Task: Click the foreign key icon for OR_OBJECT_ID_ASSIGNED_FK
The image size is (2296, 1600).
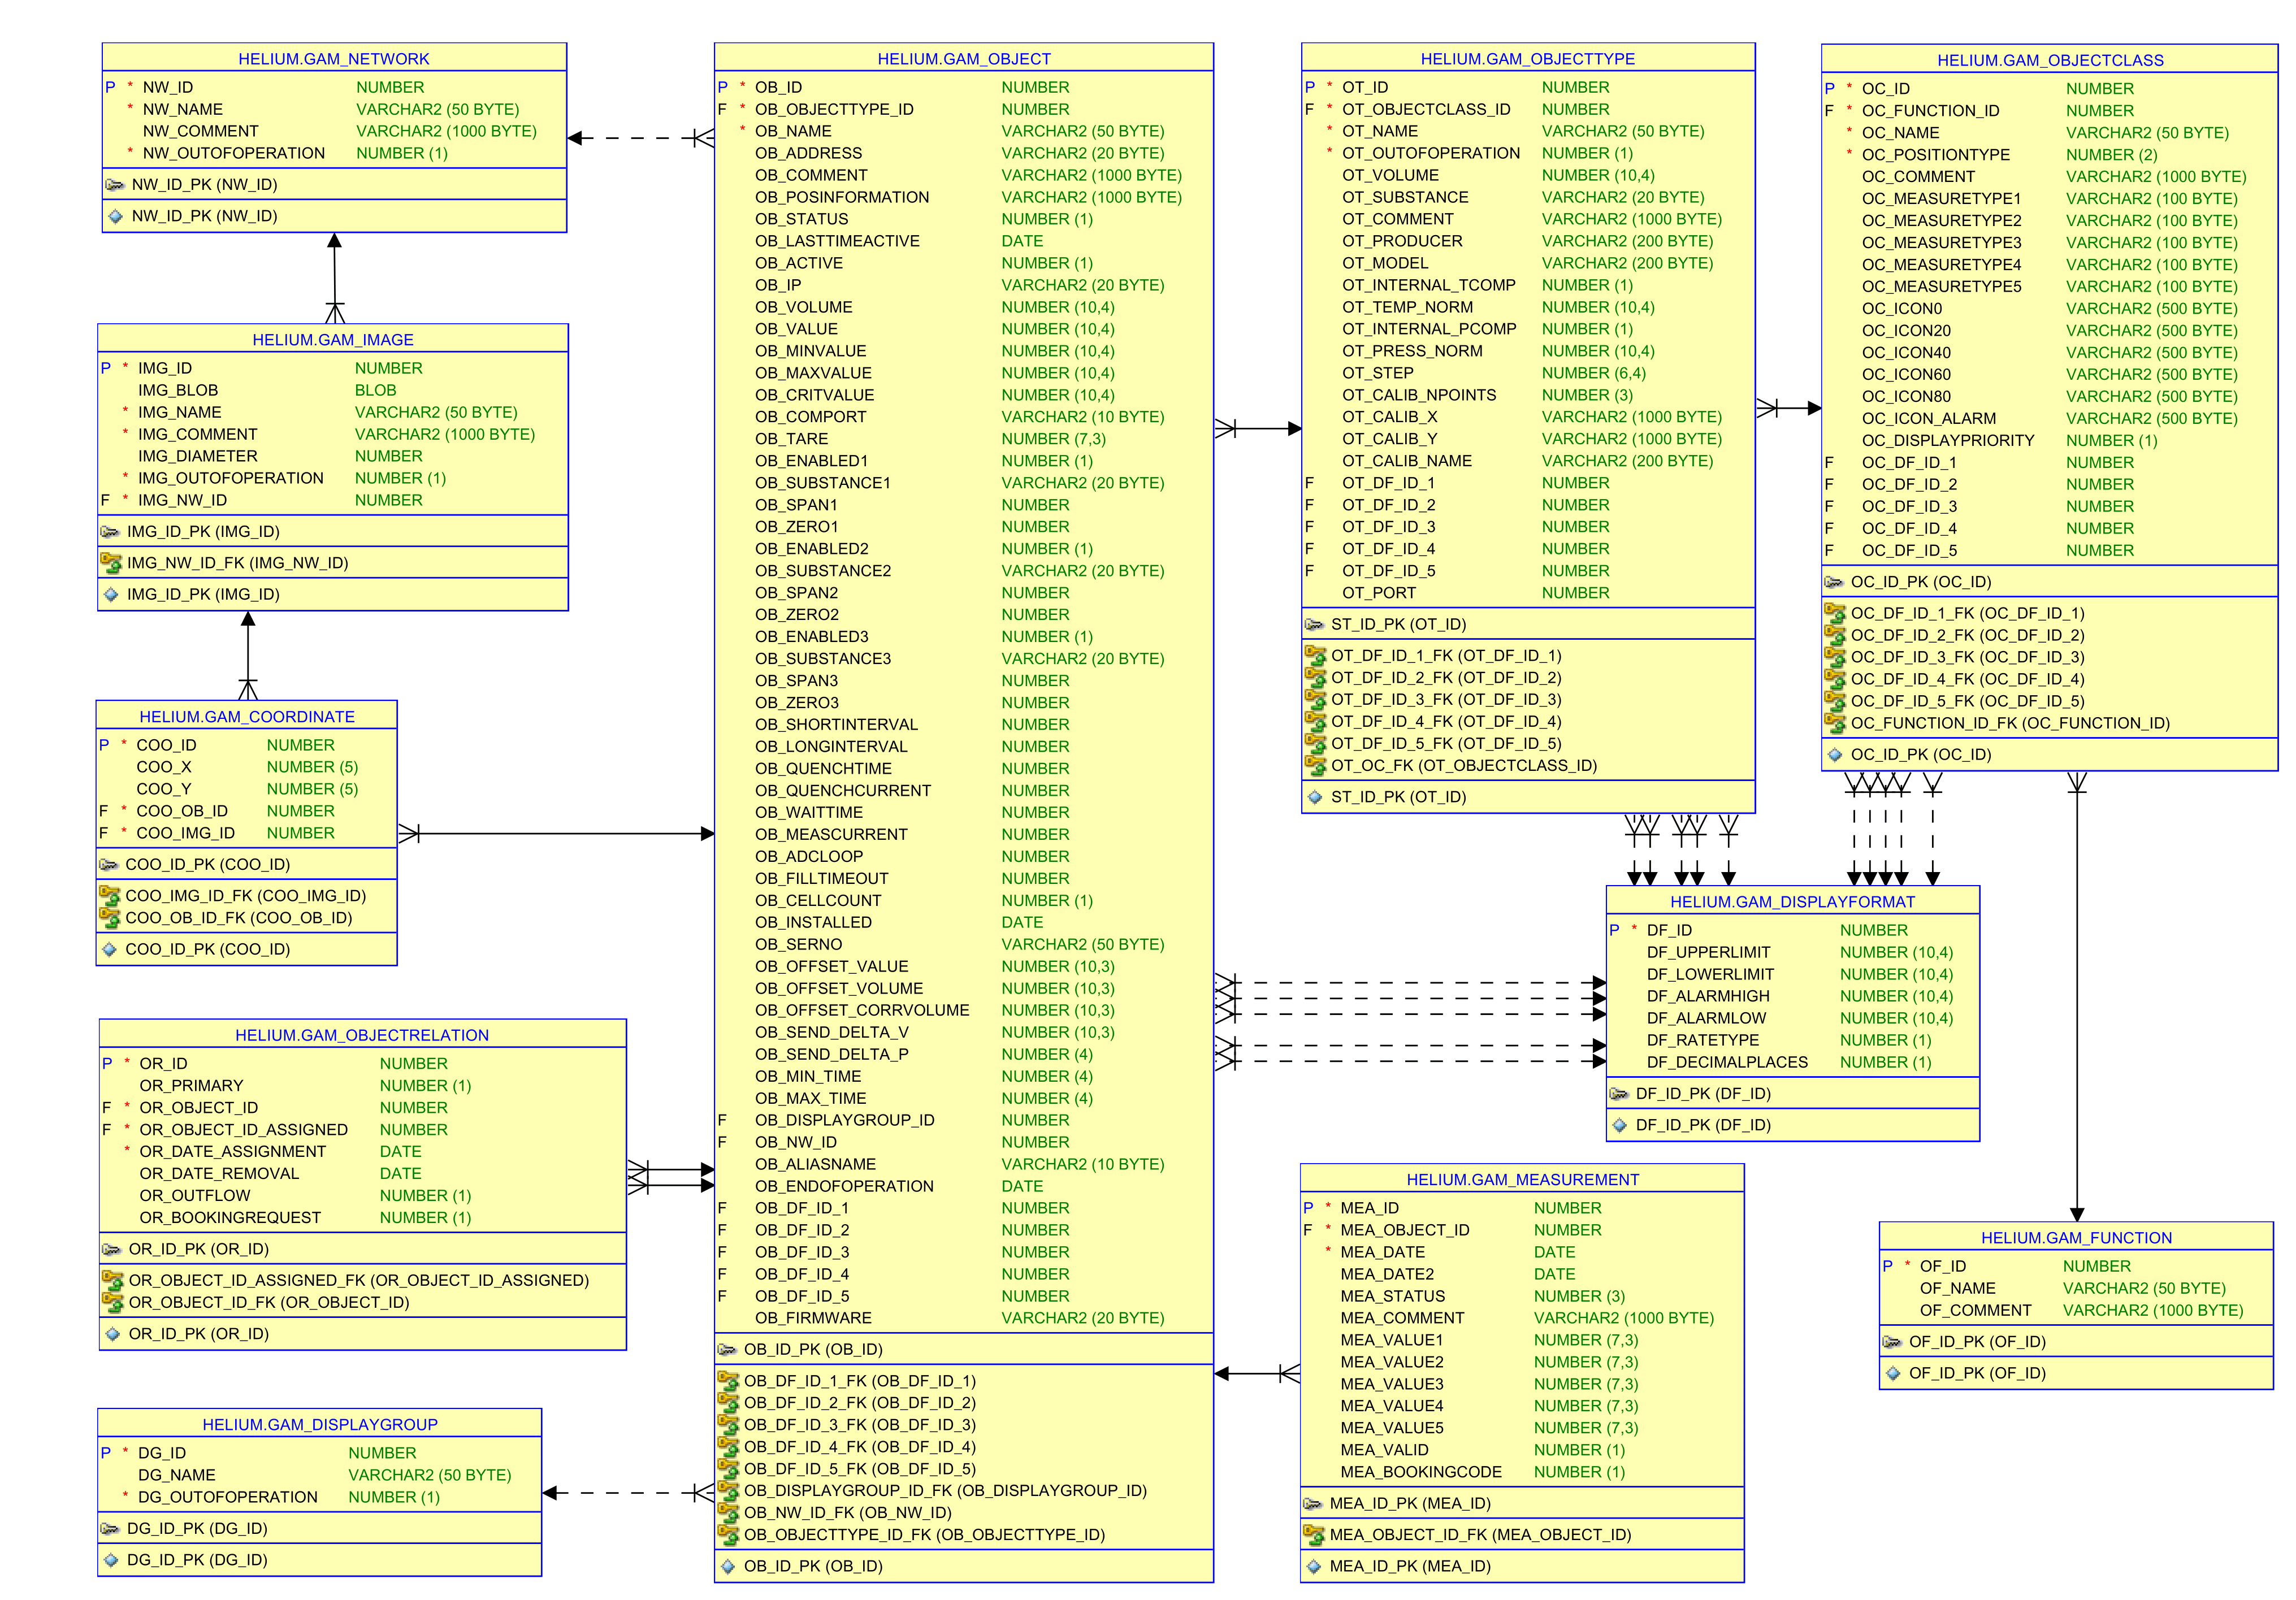Action: coord(112,1280)
